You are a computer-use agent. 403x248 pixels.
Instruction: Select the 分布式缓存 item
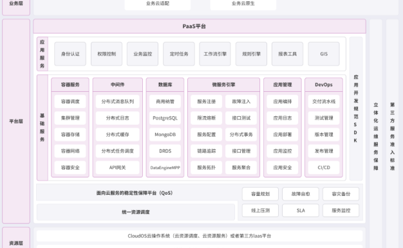coord(117,134)
